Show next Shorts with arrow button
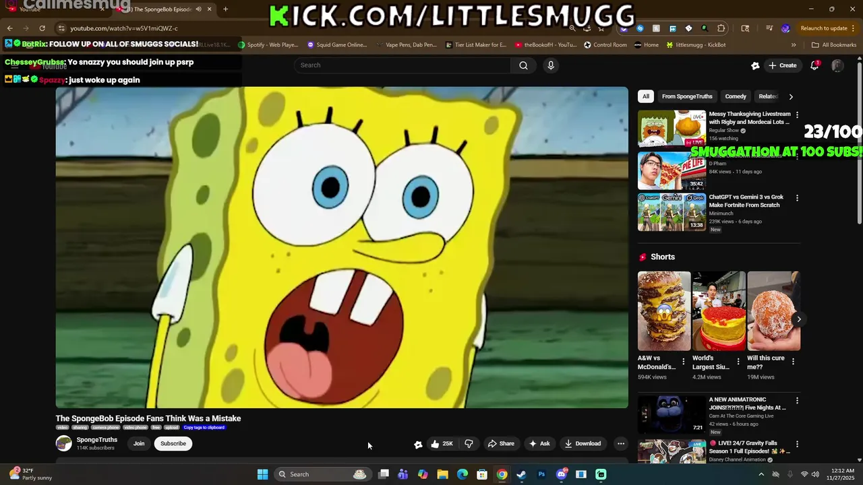Image resolution: width=863 pixels, height=485 pixels. point(798,319)
